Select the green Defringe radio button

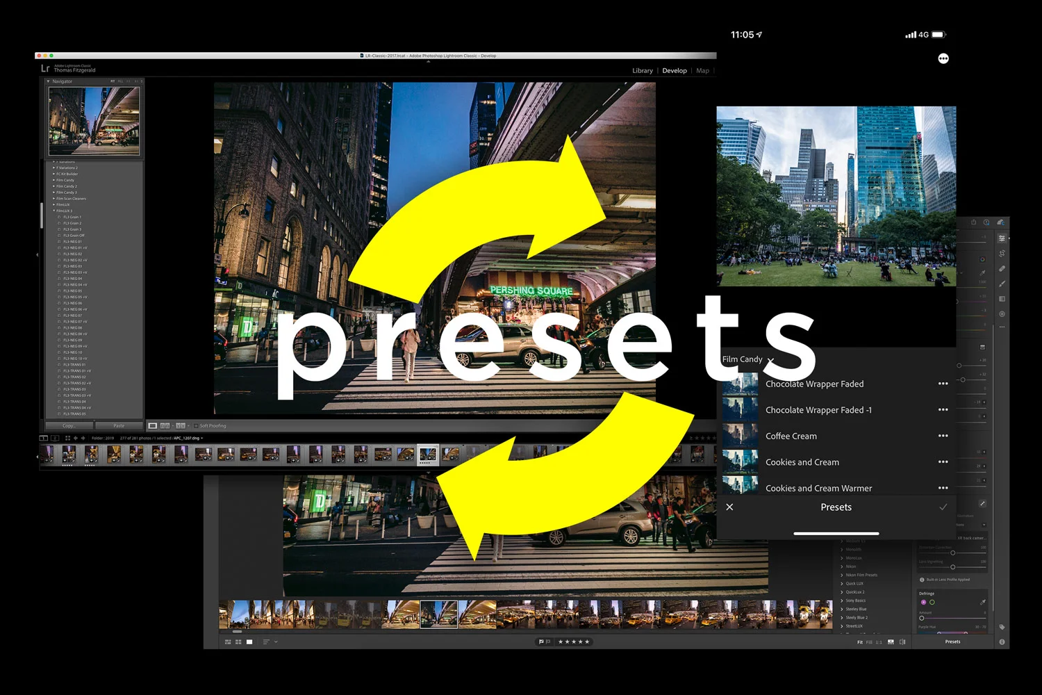point(932,602)
